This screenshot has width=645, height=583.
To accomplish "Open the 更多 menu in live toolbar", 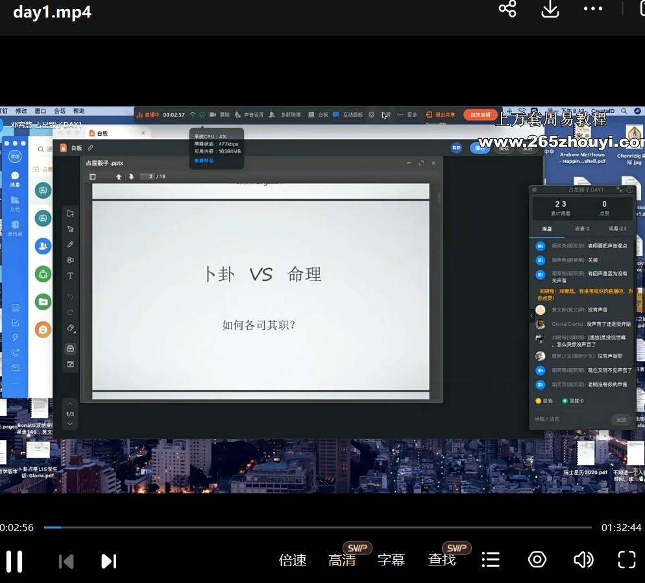I will coord(408,114).
